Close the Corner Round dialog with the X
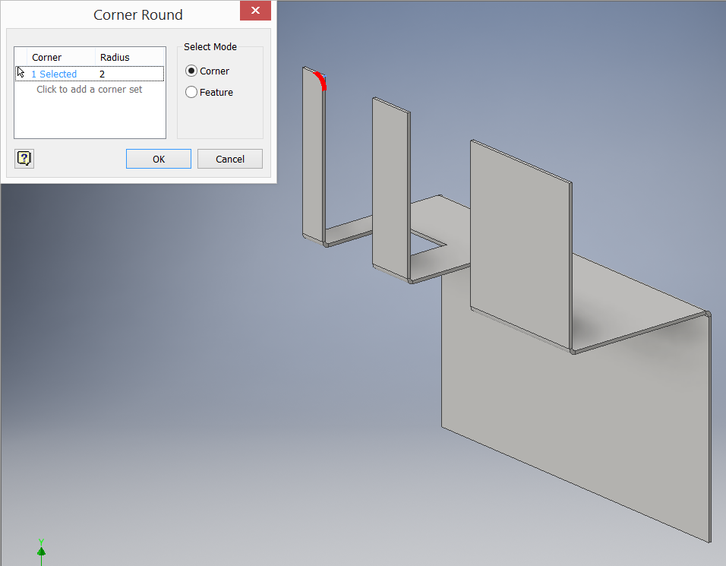The width and height of the screenshot is (726, 566). [255, 11]
